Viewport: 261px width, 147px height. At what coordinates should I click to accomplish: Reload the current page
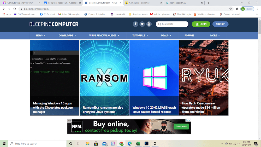(x=15, y=9)
